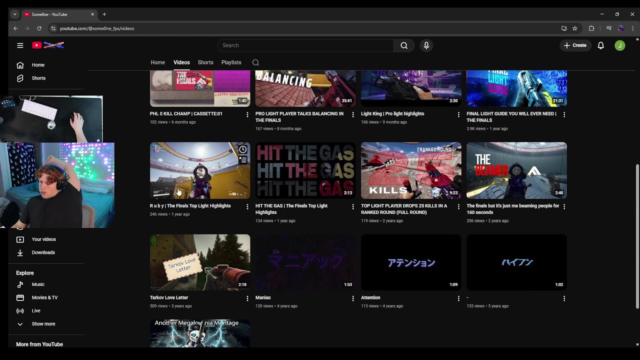Open the options menu for PHL 0 KILL CHAMP
640x360 pixels.
247,114
